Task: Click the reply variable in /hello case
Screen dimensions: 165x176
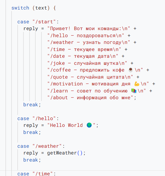Action: tap(31, 125)
